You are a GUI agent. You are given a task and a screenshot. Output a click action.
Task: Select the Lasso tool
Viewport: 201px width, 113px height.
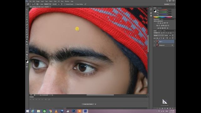(x=27, y=15)
